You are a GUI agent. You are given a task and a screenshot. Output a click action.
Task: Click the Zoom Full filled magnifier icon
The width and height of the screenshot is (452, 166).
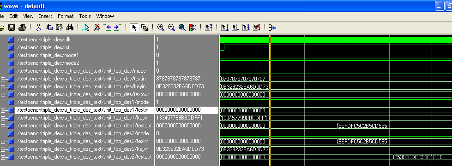(x=182, y=28)
